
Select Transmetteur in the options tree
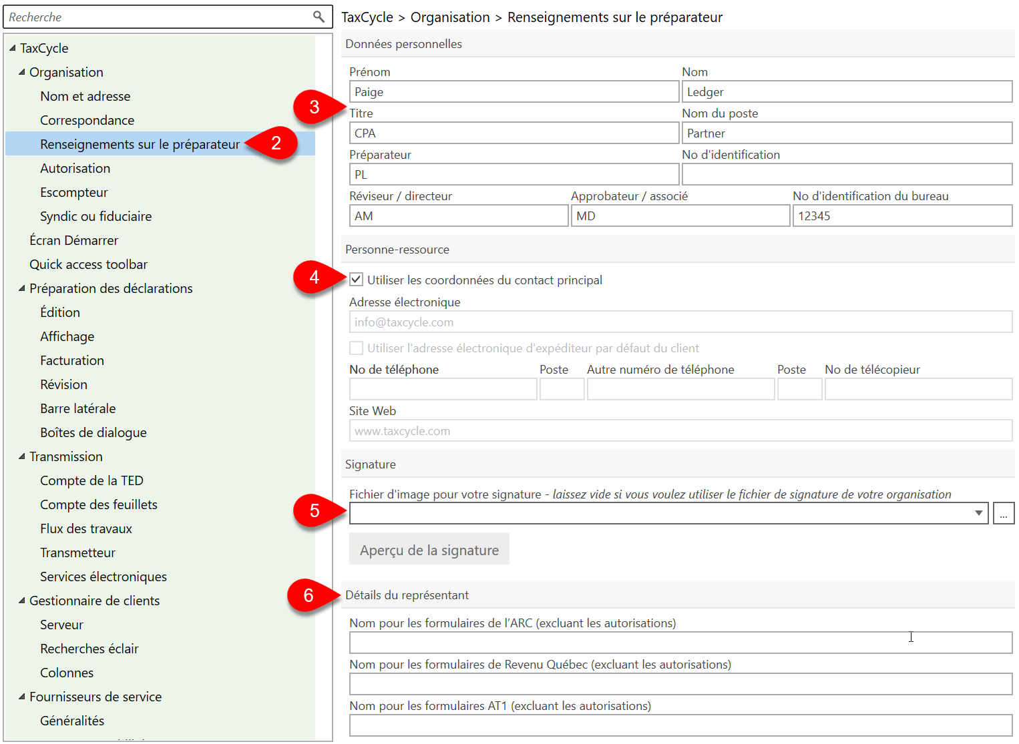[x=78, y=552]
